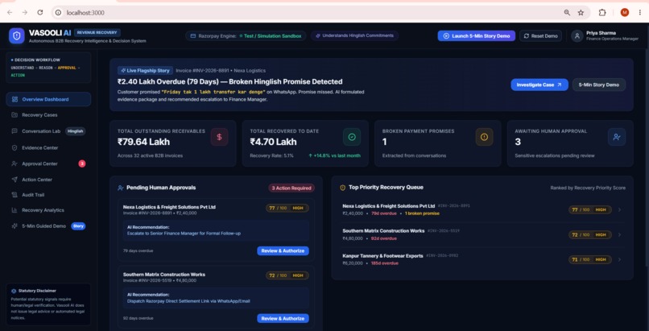649x331 pixels.
Task: Click Action Center send icon
Action: click(x=14, y=180)
